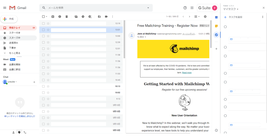Open the contacts icon at bottom left
Viewport: 267px width, 139px height.
click(13, 132)
